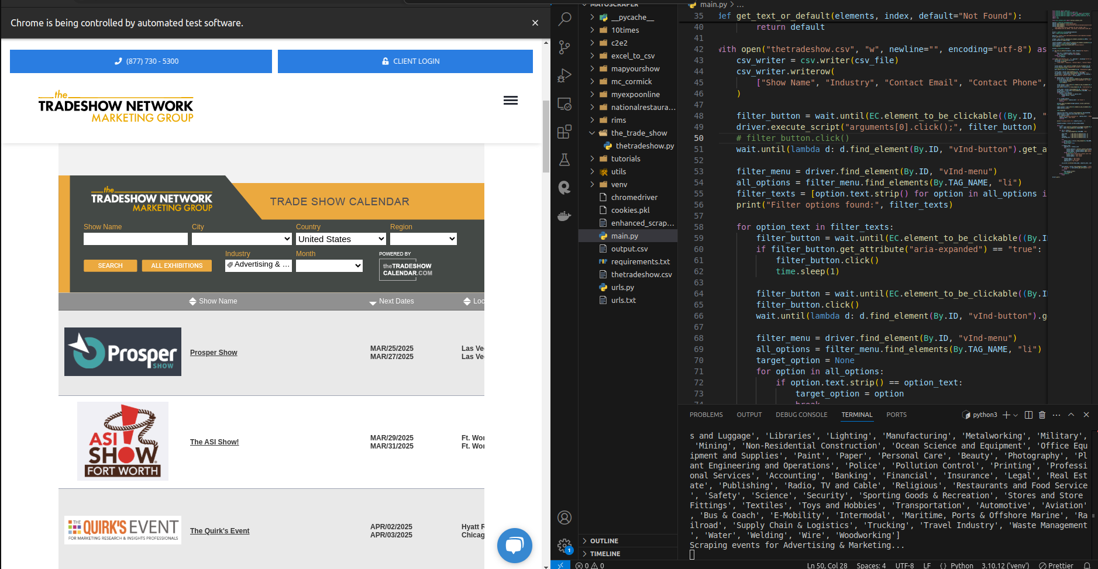Kill terminal with trash icon
Screen dimensions: 1098x569
1042,415
